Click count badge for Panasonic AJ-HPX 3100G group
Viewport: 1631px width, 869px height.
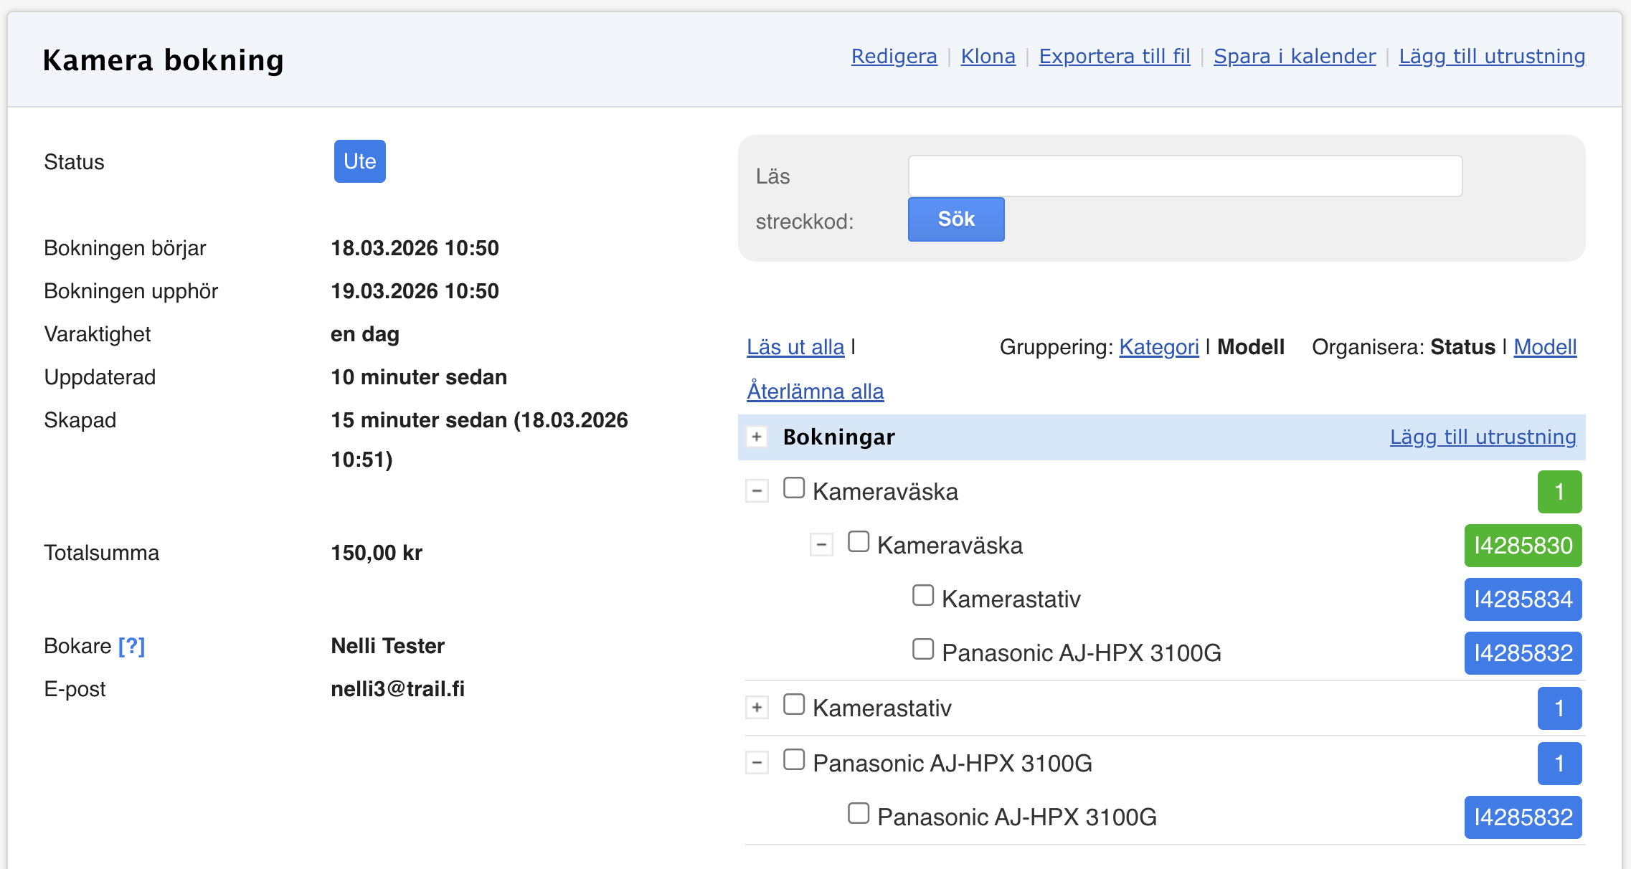(x=1559, y=764)
